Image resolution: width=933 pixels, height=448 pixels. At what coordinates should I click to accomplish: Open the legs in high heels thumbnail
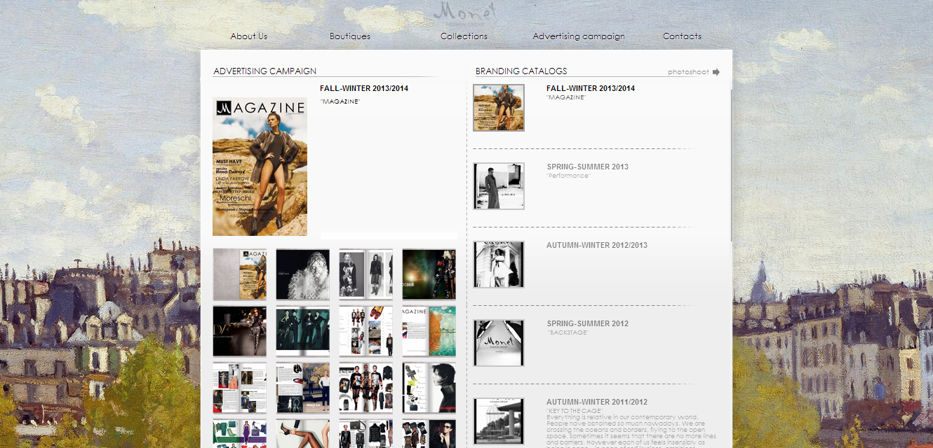click(303, 433)
